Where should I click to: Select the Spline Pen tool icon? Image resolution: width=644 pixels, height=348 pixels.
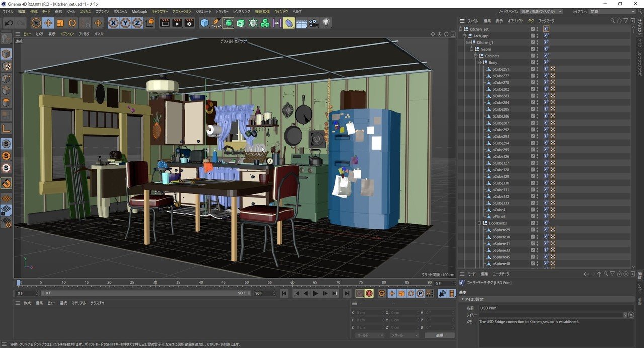point(216,23)
